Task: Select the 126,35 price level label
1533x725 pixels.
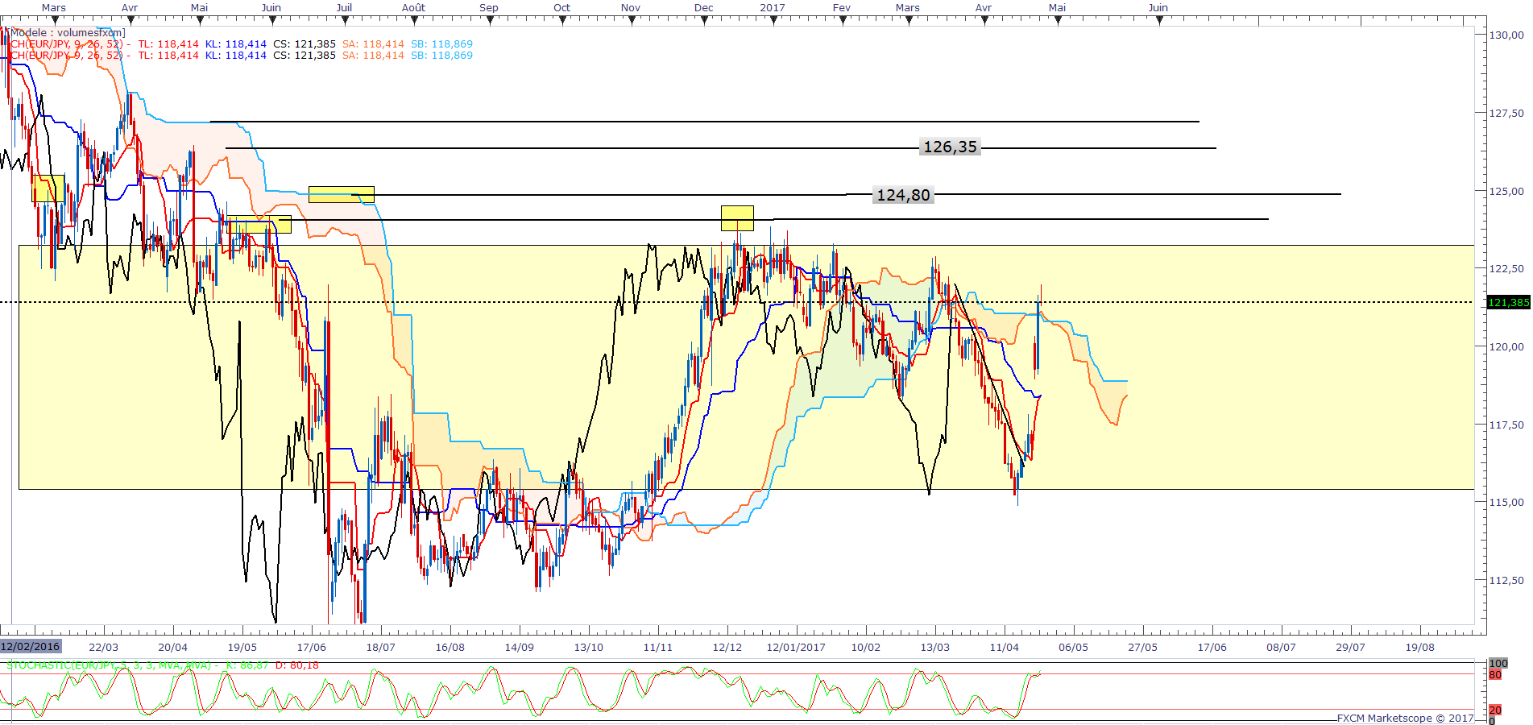Action: (x=950, y=147)
